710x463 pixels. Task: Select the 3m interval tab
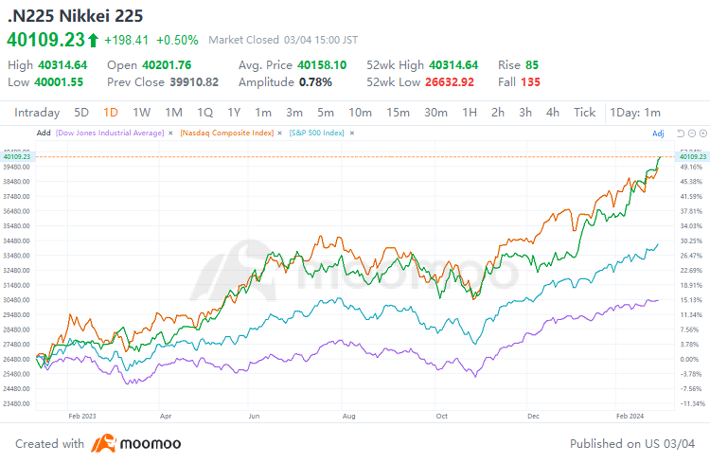[x=294, y=113]
